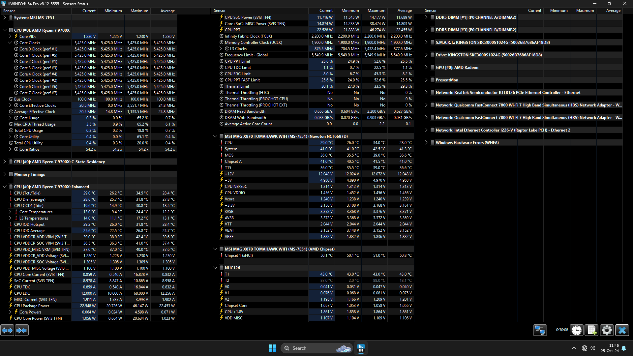Expand the Core Effective Clocks subtree

pos(10,105)
